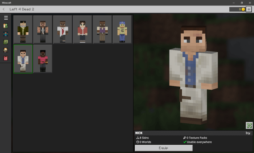Click the red icon in the sidebar
This screenshot has width=254, height=153.
[x=6, y=58]
